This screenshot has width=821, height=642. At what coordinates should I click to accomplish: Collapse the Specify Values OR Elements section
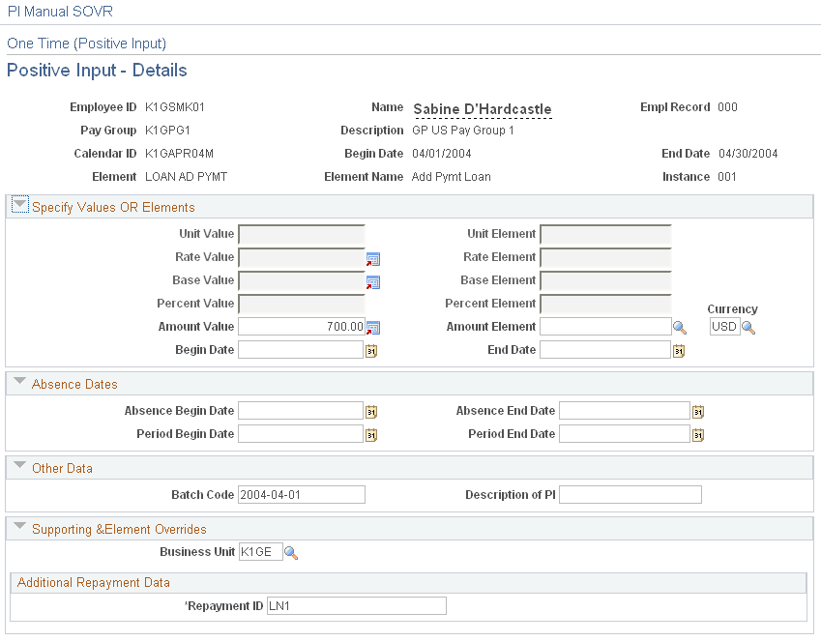pos(19,206)
